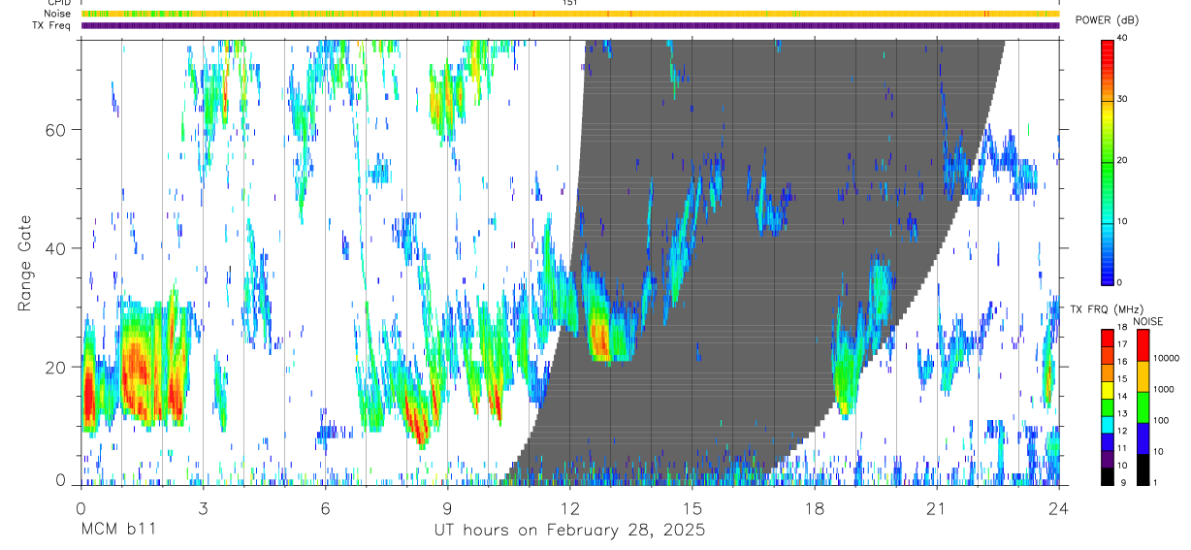Click the orange segment of NOISE colorbar
The height and width of the screenshot is (550, 1191).
[x=1143, y=376]
